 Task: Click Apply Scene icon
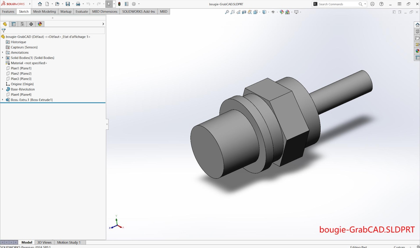click(x=287, y=12)
